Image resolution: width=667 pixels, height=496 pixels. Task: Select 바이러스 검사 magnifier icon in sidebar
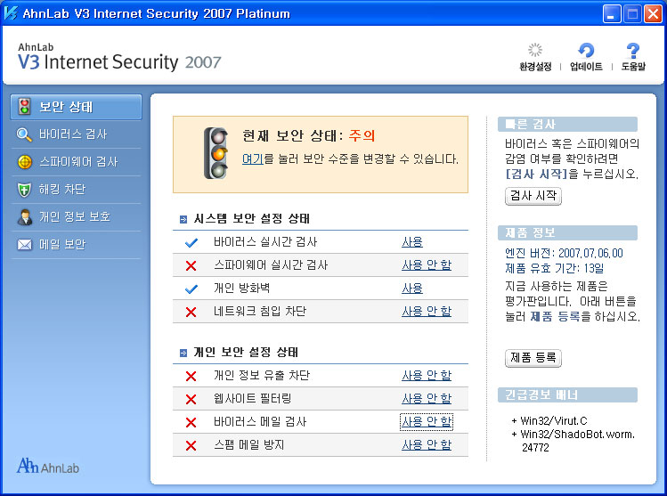(24, 134)
